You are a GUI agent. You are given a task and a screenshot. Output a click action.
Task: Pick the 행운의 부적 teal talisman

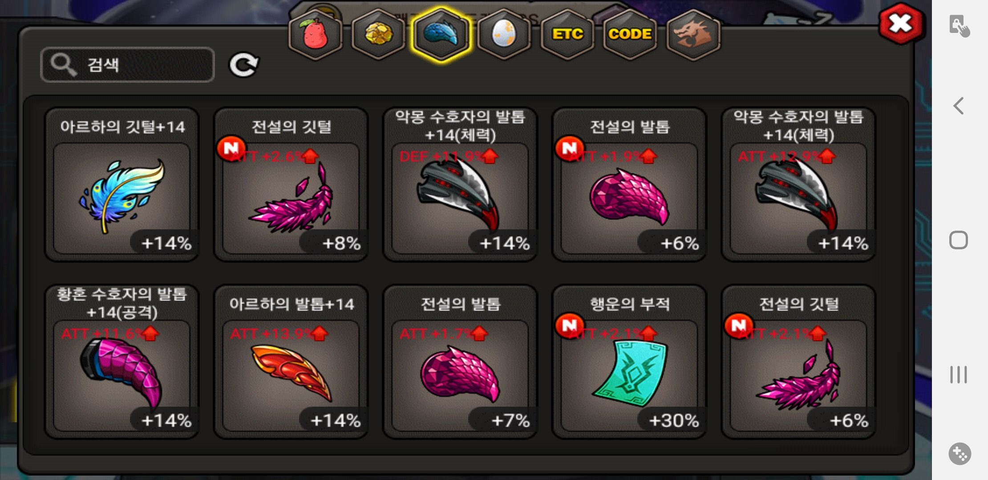click(629, 362)
